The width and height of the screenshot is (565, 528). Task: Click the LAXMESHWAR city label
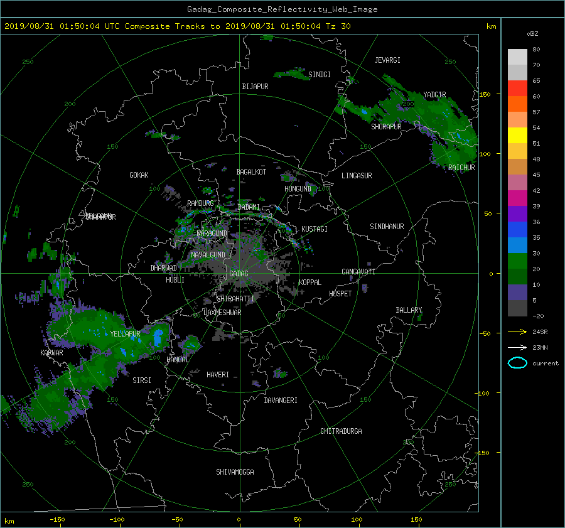(222, 313)
